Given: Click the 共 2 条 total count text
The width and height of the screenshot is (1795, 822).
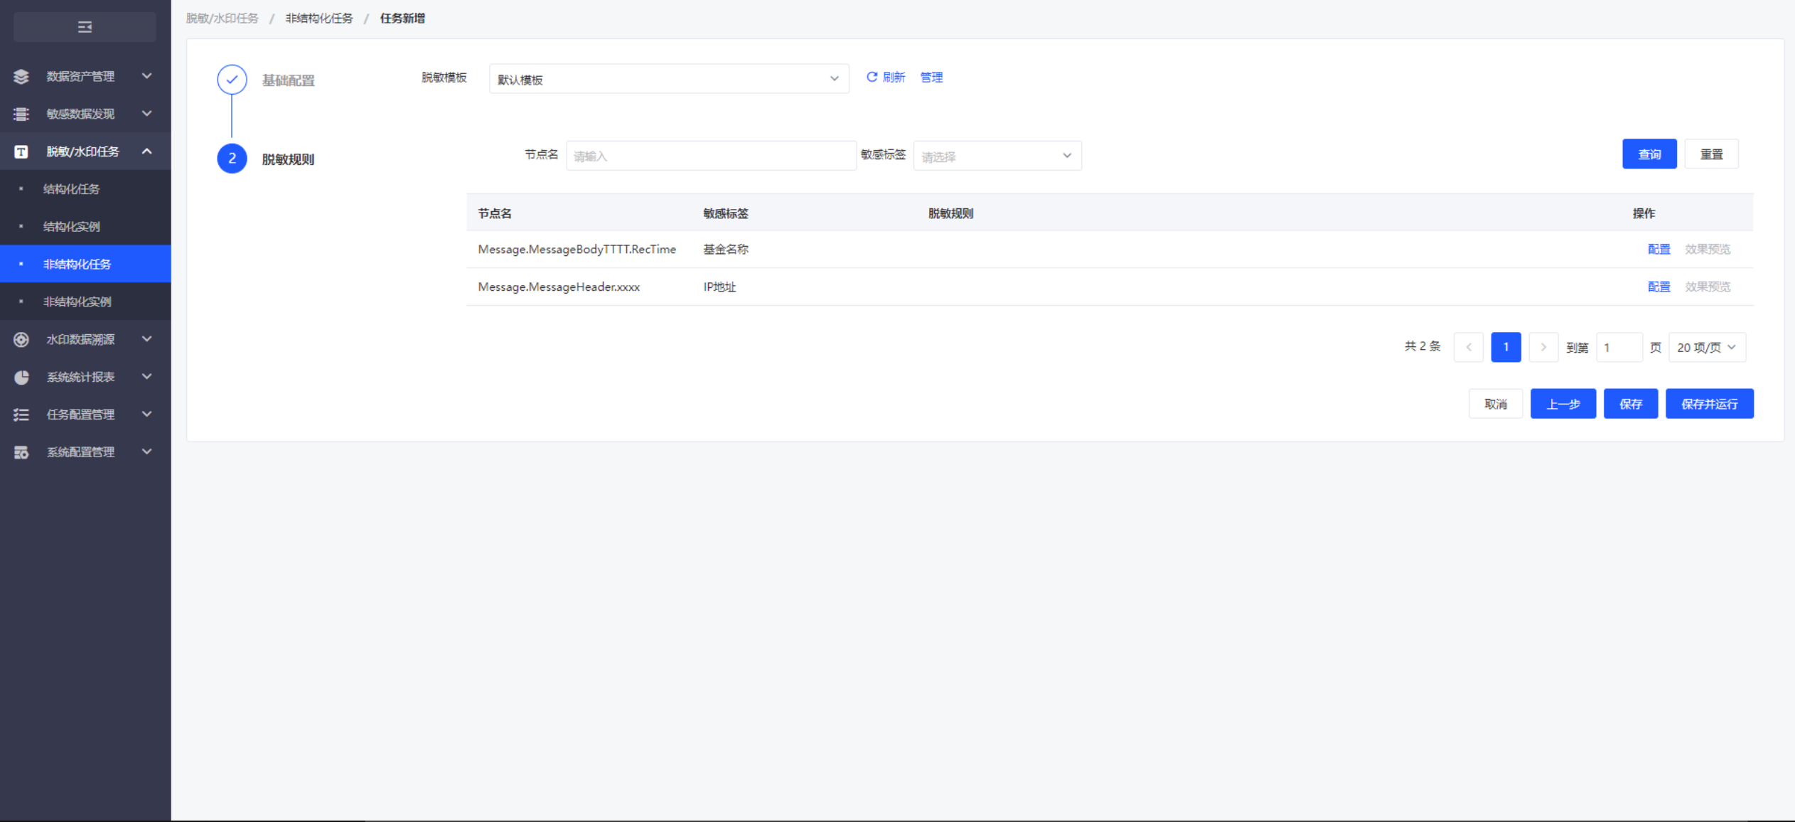Looking at the screenshot, I should 1422,346.
